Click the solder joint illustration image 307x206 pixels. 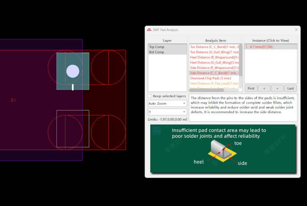[223, 149]
